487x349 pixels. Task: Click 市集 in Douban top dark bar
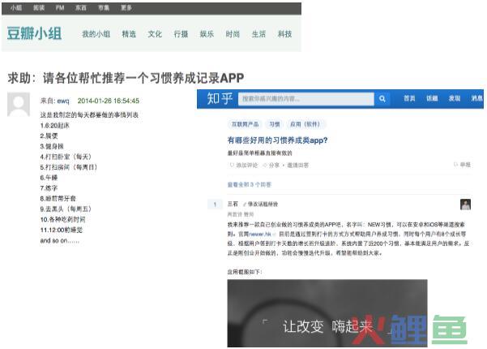tap(104, 8)
